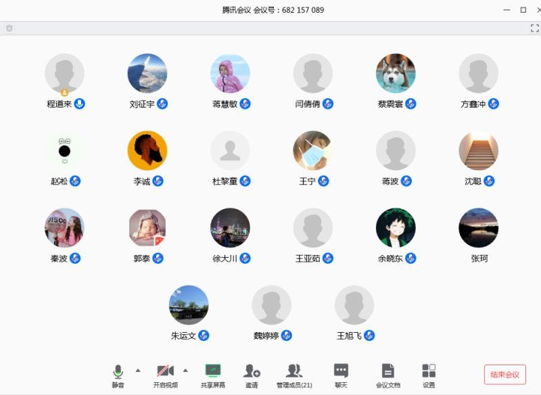
Task: Expand the arrow next to 开启视频
Action: 185,370
